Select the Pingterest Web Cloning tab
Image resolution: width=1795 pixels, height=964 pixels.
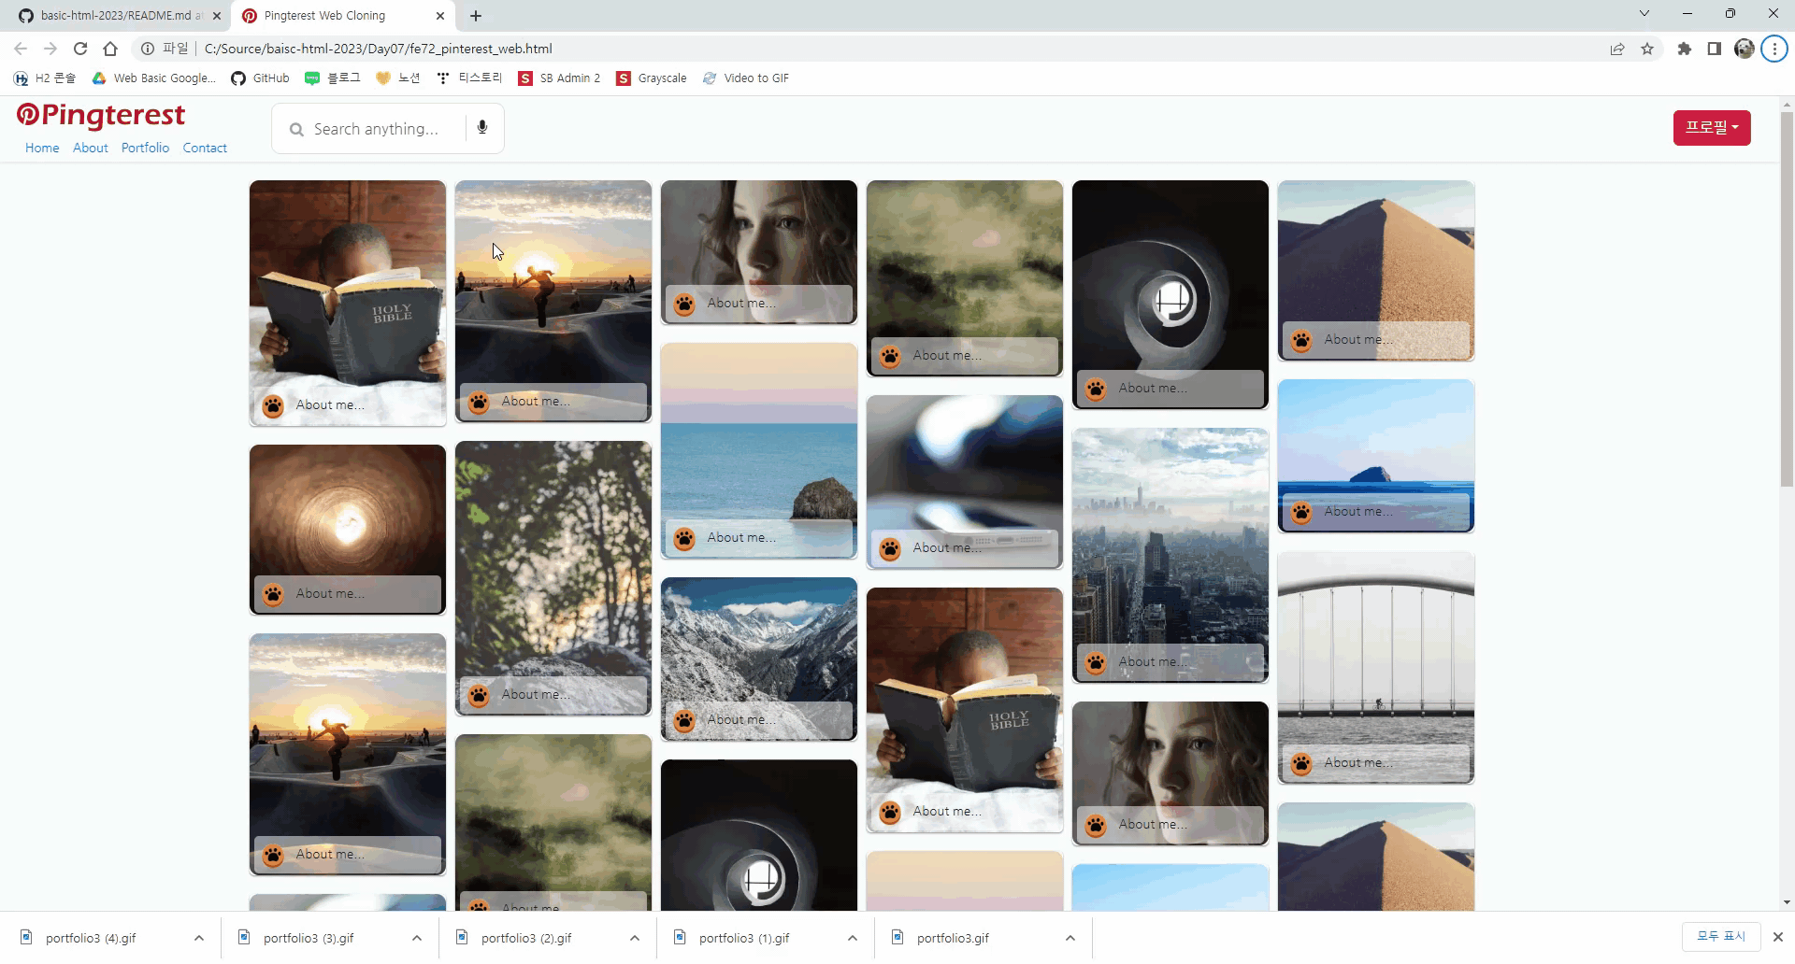tap(342, 16)
